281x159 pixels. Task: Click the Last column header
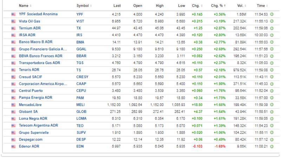[x=117, y=6]
